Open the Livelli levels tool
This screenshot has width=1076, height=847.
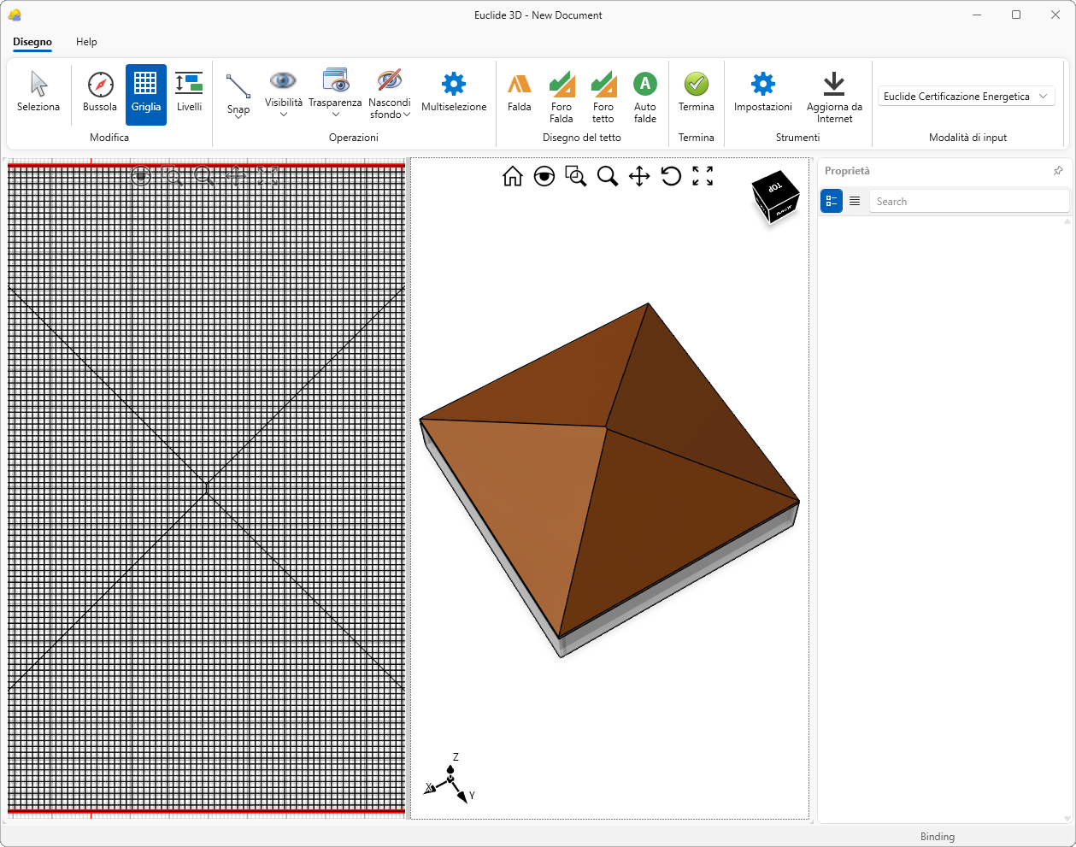(x=189, y=93)
